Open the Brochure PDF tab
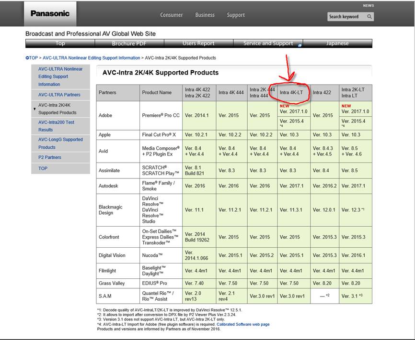 pyautogui.click(x=129, y=44)
